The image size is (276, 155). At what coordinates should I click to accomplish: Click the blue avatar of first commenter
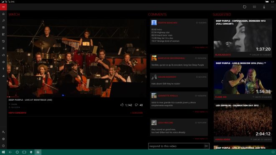point(154,23)
